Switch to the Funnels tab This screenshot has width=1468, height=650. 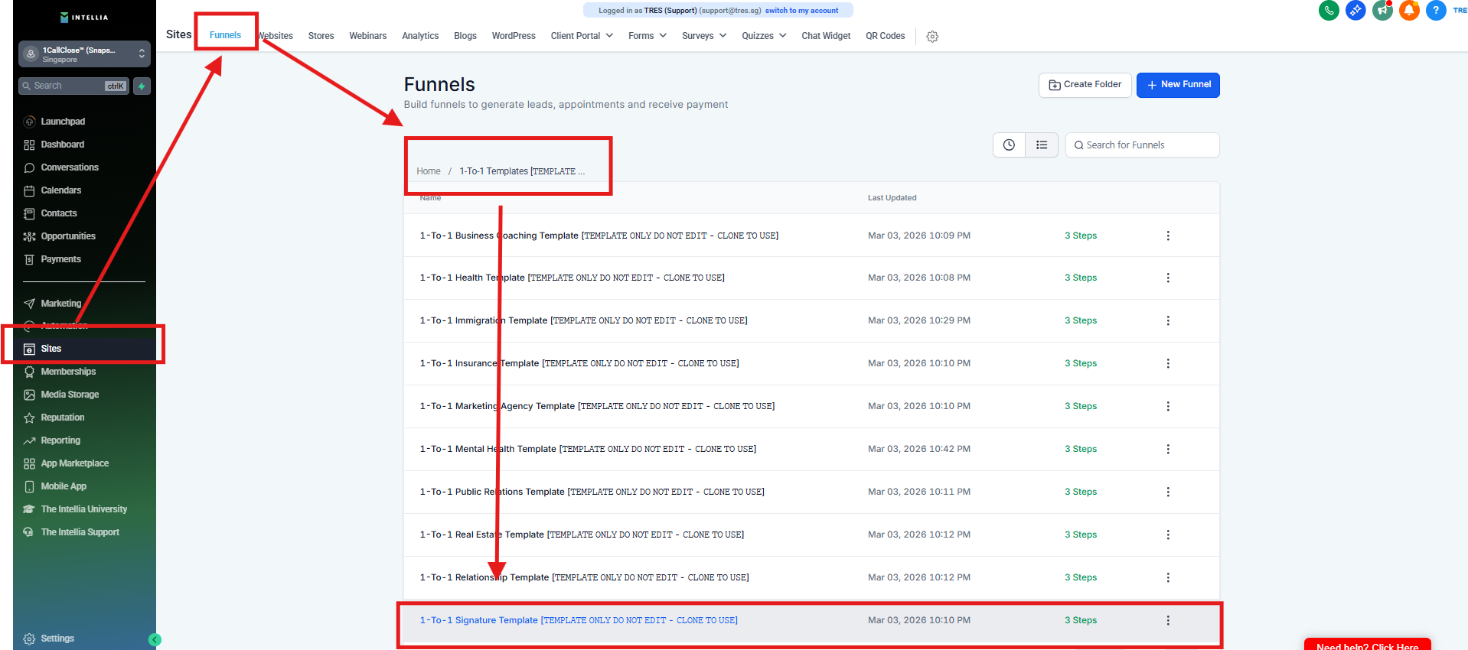(x=225, y=35)
